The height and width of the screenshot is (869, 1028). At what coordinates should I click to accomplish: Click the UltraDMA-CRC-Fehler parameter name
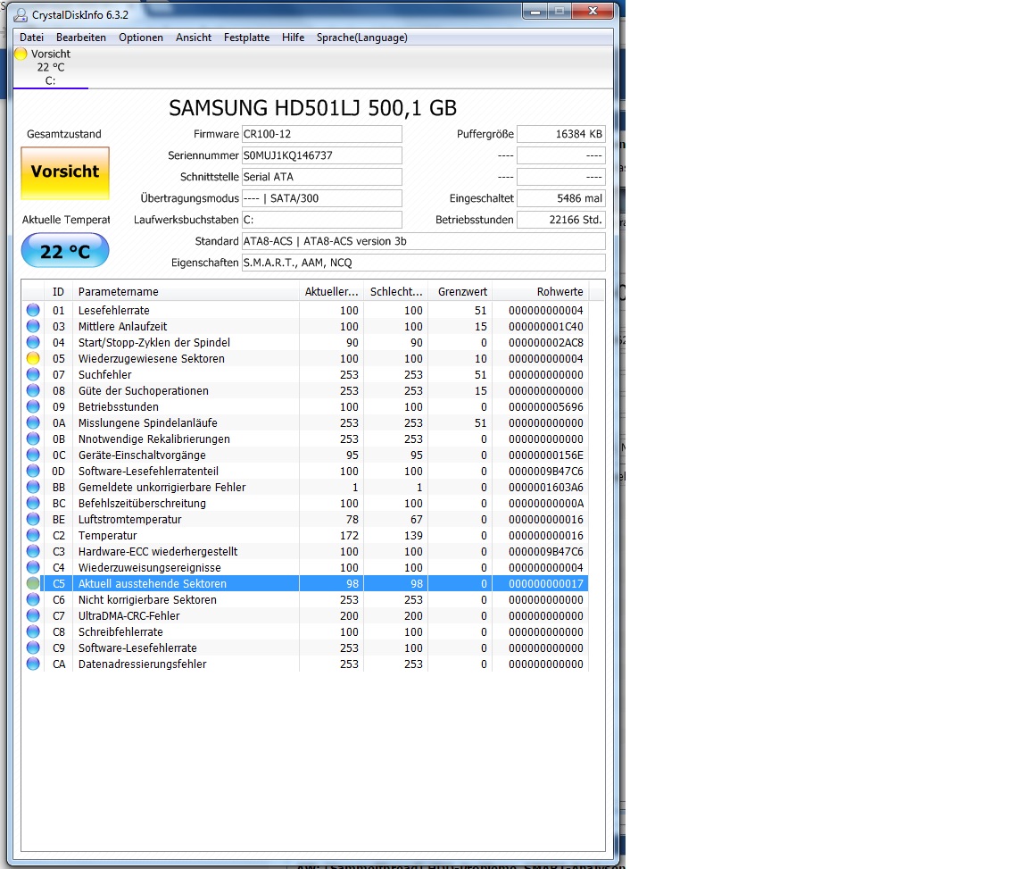tap(128, 615)
